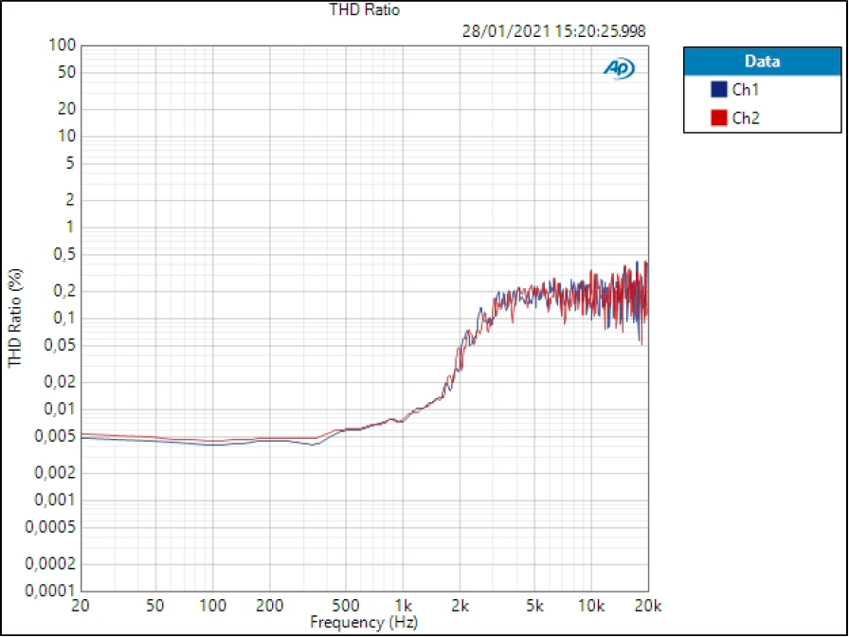The height and width of the screenshot is (637, 849).
Task: Click the Ch1 blue color swatch
Action: [718, 89]
